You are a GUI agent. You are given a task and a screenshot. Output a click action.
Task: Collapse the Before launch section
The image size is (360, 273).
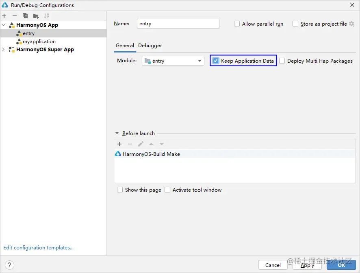[117, 133]
